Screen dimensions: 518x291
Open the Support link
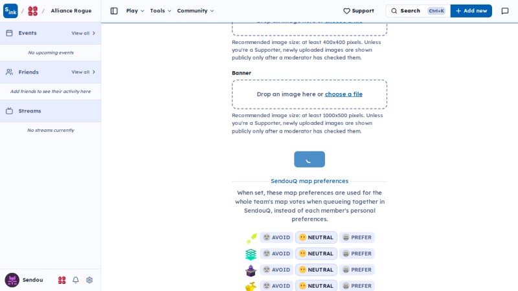coord(359,11)
